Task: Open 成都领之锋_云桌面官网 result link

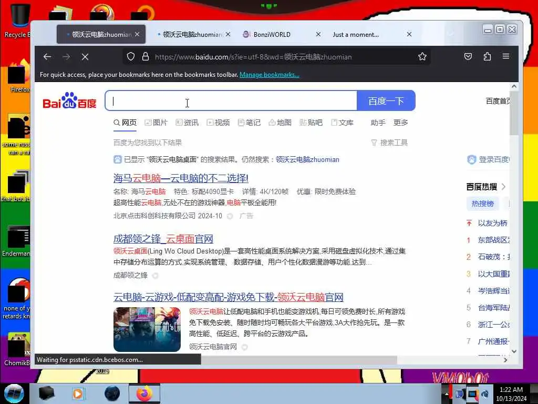Action: [x=163, y=239]
